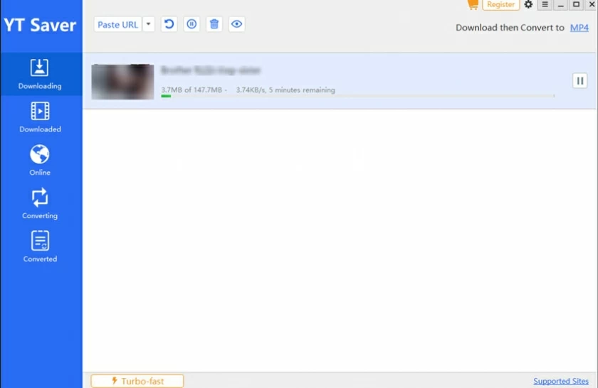The width and height of the screenshot is (598, 388).
Task: Open the settings gear icon
Action: pyautogui.click(x=528, y=4)
